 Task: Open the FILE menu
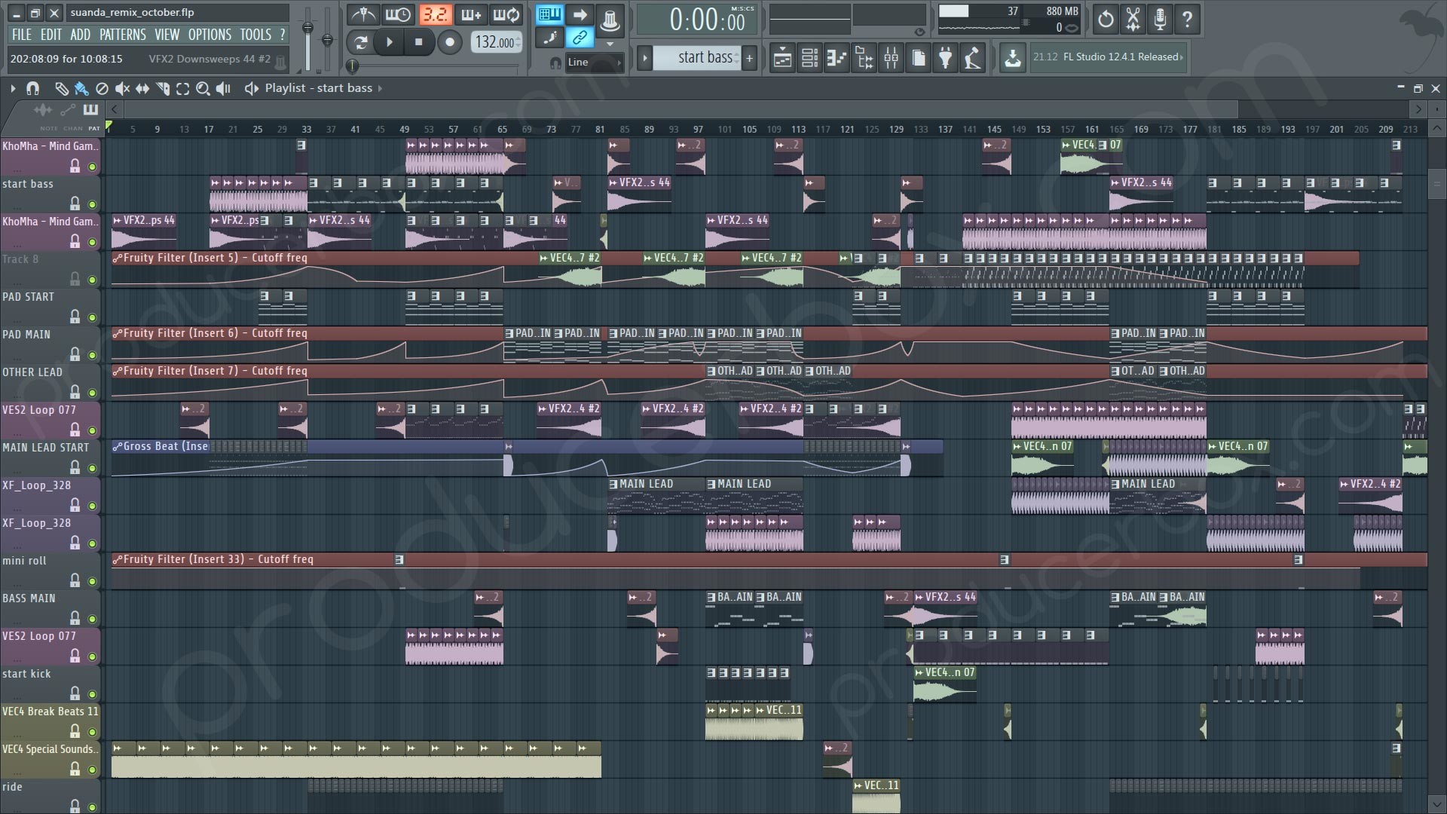point(20,34)
